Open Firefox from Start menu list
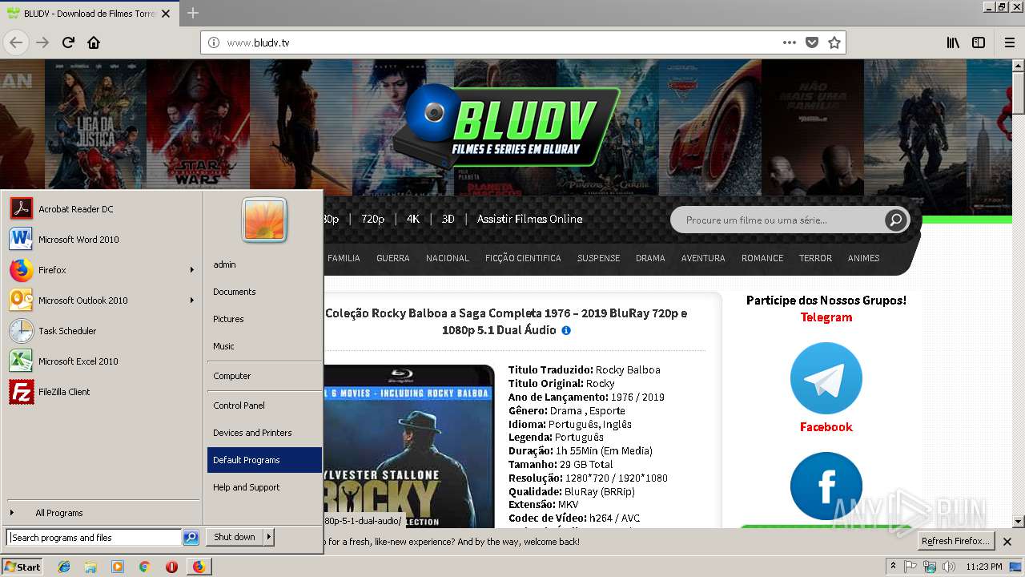This screenshot has height=577, width=1025. click(102, 270)
